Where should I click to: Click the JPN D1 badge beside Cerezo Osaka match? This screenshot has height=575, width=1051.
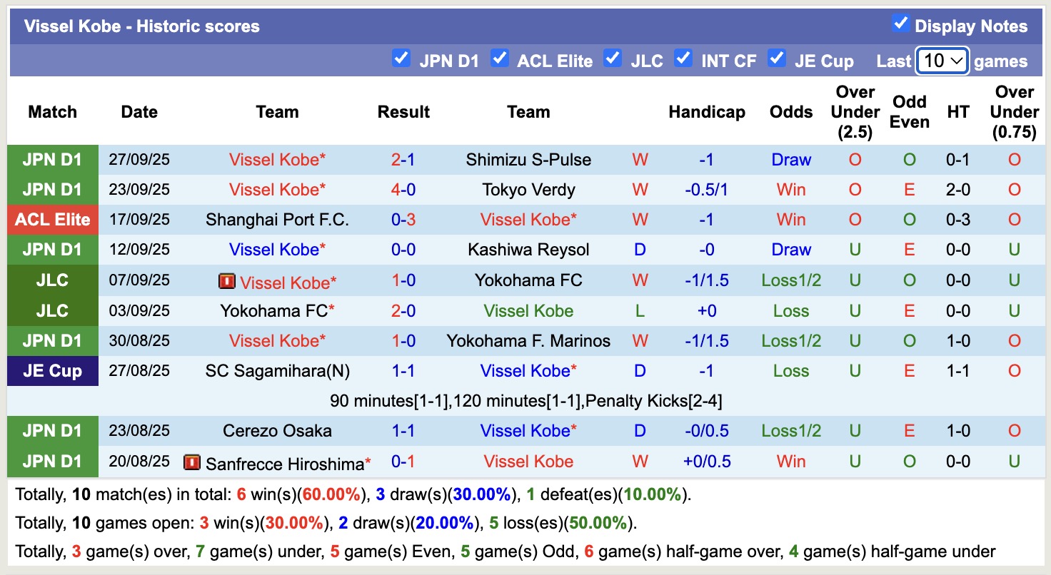[x=52, y=431]
